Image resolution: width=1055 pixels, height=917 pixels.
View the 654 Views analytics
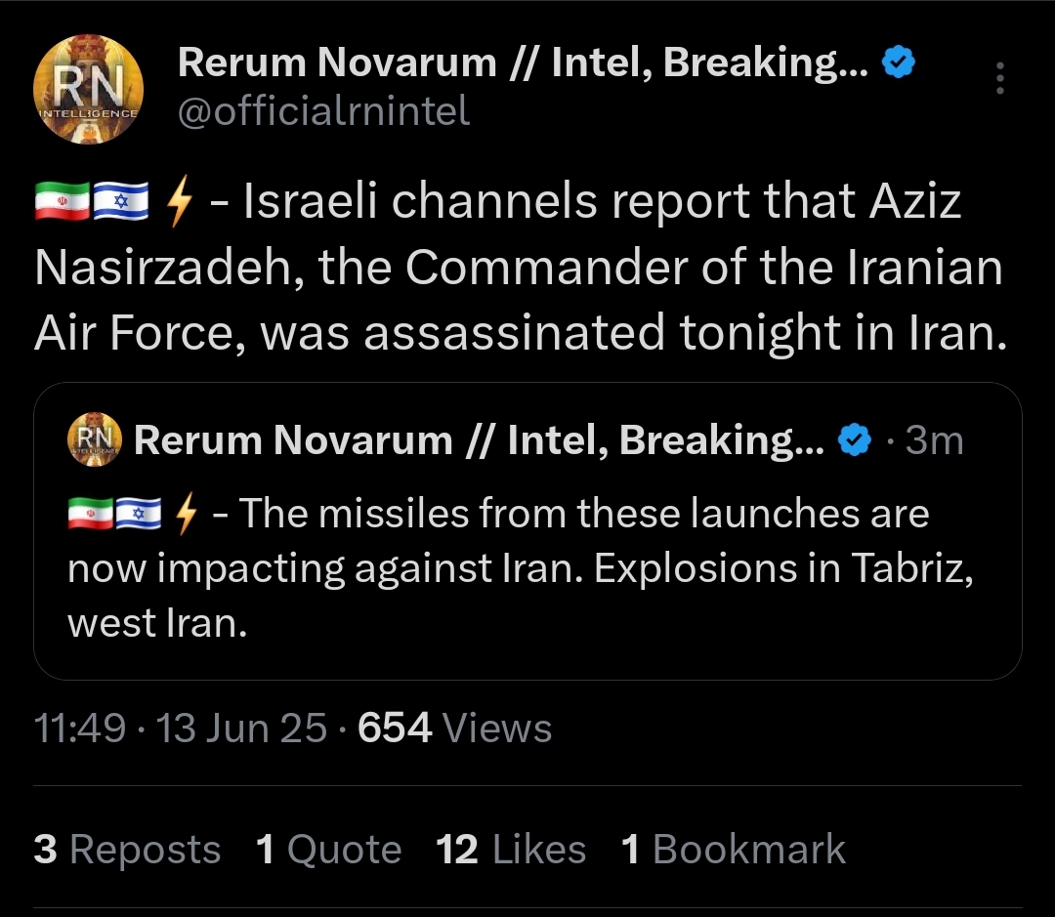tap(455, 728)
